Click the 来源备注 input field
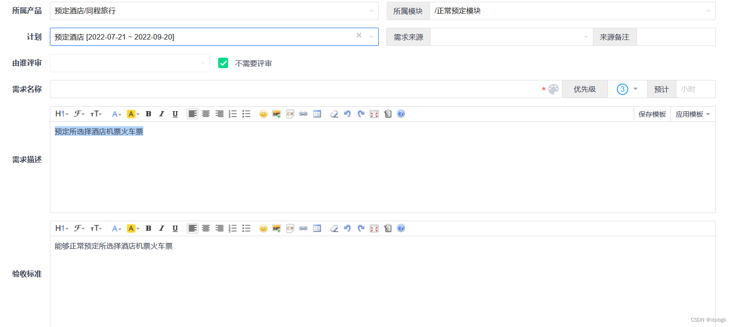Image resolution: width=733 pixels, height=327 pixels. click(676, 37)
